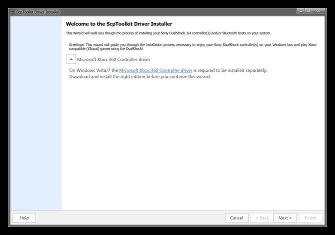
Task: Click the 'This Wizard will walk you though' subtitle
Action: click(168, 33)
